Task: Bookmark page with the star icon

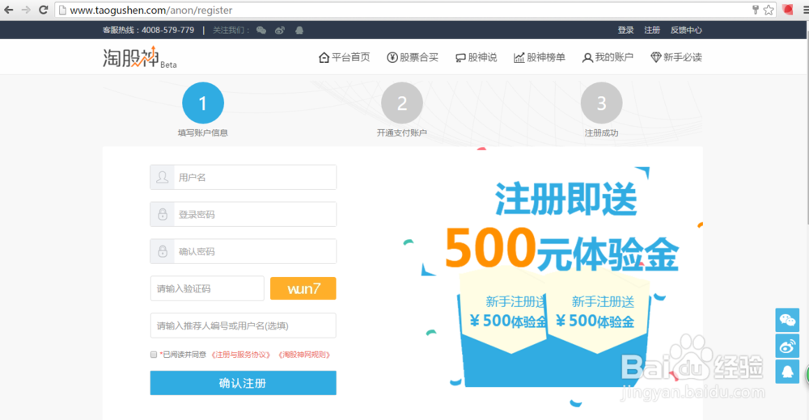Action: point(769,10)
